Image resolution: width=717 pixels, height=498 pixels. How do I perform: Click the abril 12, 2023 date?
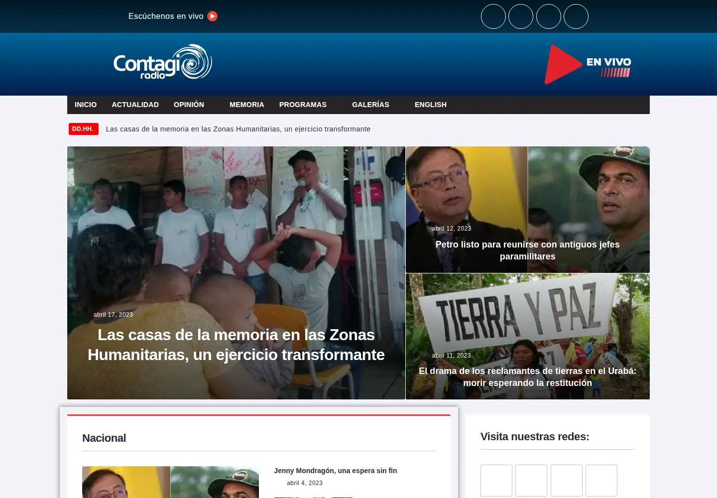(451, 229)
